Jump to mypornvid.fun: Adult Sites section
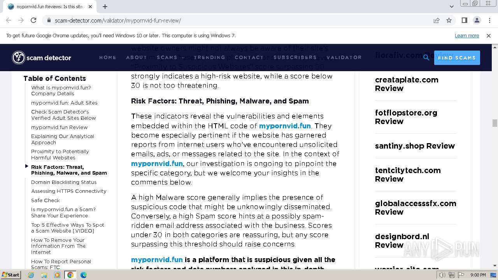498x280 pixels. tap(64, 103)
